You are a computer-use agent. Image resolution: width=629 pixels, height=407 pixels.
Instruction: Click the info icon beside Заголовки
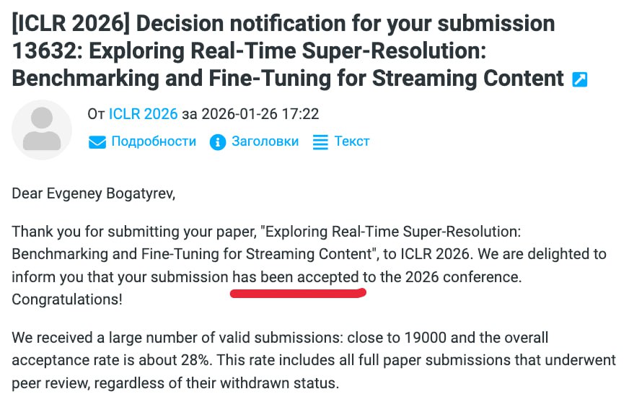tap(217, 141)
